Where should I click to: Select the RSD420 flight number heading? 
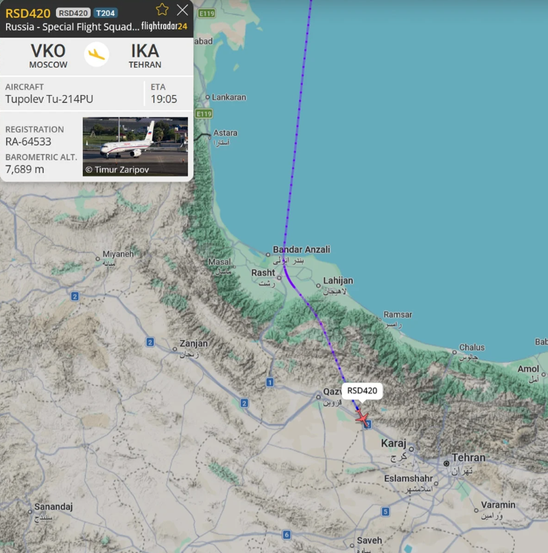click(x=28, y=13)
